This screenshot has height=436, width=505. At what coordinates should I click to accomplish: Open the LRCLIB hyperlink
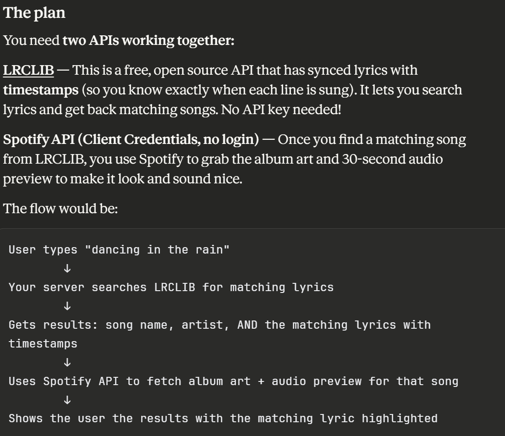(28, 71)
